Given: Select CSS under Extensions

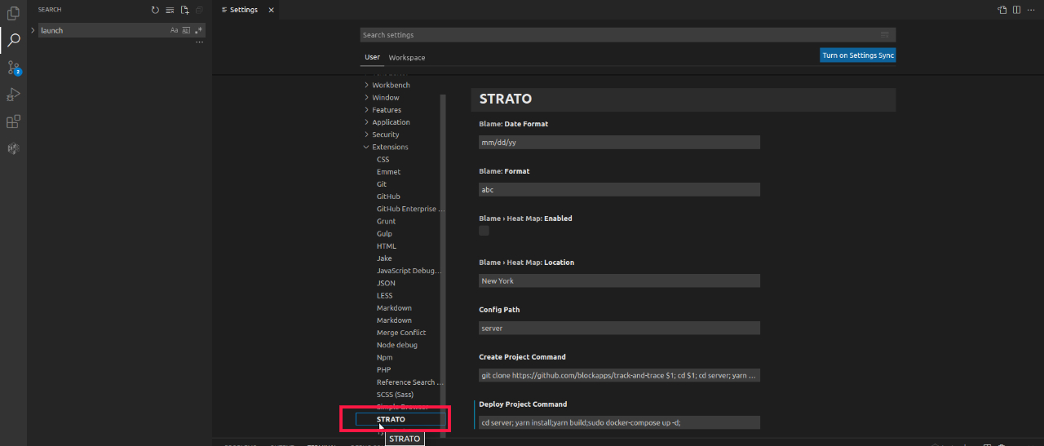Looking at the screenshot, I should tap(383, 159).
